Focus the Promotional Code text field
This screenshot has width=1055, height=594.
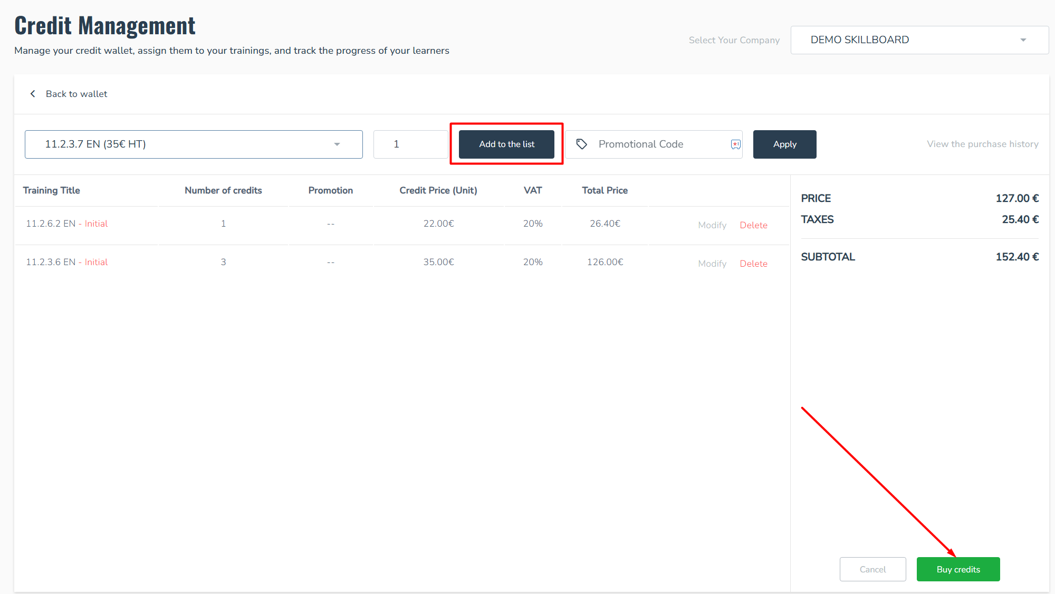[659, 144]
